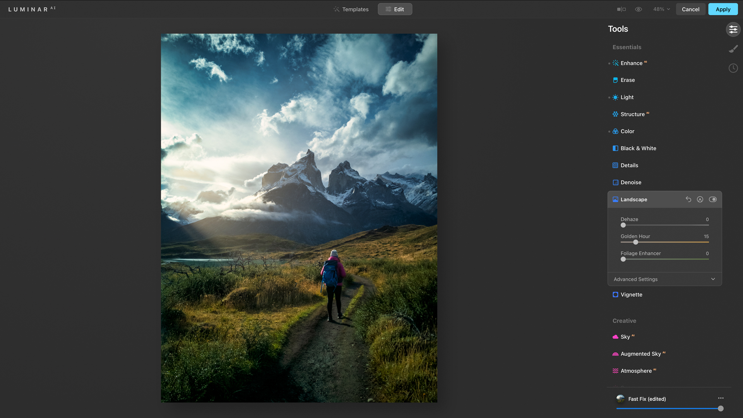Click the Atmosphere AI tool icon
The height and width of the screenshot is (418, 743).
pos(615,370)
